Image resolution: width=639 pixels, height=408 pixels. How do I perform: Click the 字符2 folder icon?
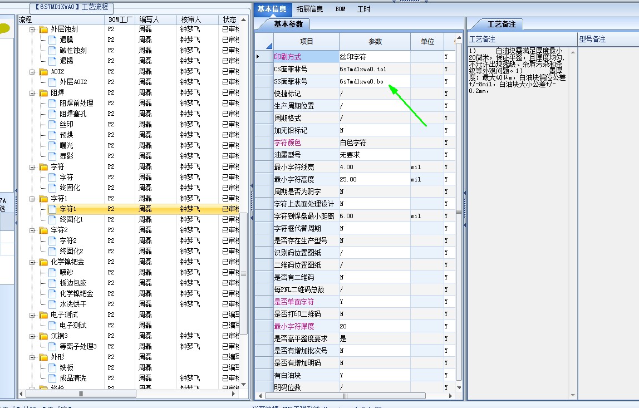43,230
